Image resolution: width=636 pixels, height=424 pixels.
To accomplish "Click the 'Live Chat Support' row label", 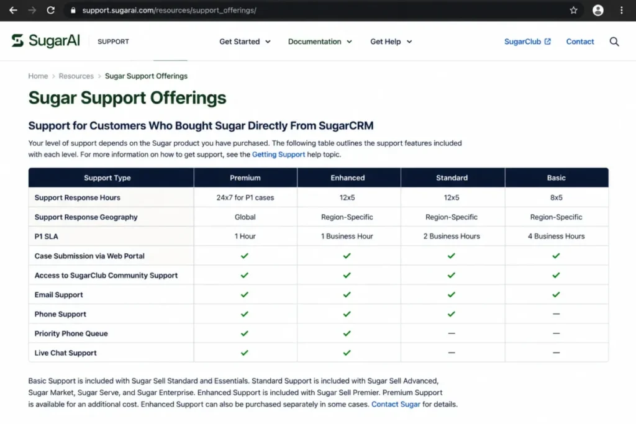I will pos(65,353).
